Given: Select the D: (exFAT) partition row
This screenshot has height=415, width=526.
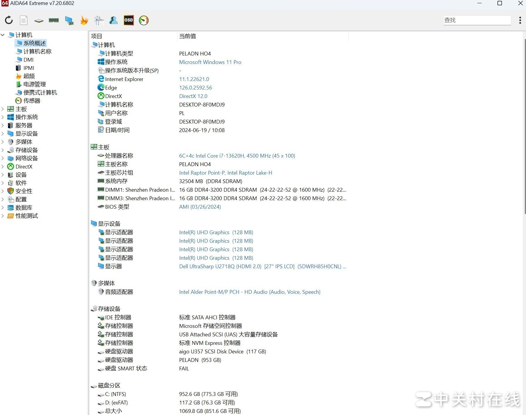Looking at the screenshot, I should (219, 402).
